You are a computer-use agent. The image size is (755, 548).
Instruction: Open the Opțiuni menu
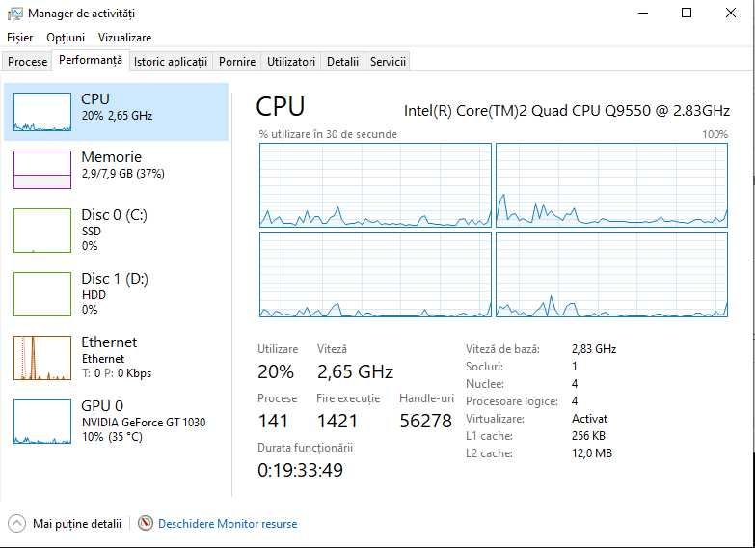pos(66,38)
